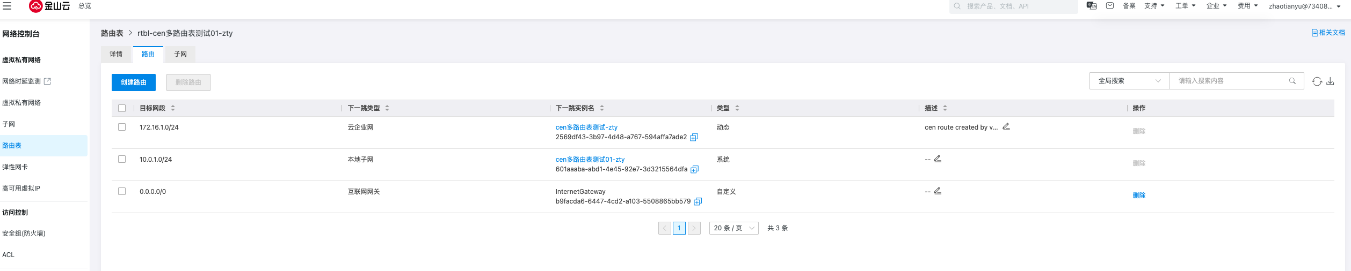Viewport: 1351px width, 271px height.
Task: Select the 172.16.1.0/24 route checkbox
Action: point(122,127)
